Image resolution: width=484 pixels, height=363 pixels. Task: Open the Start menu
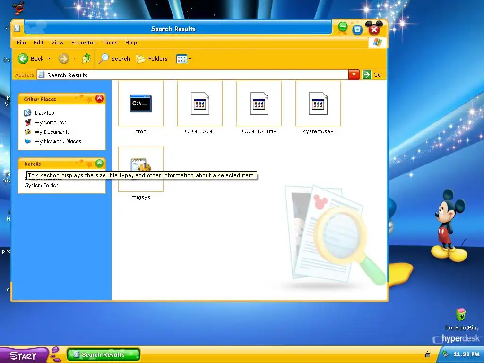click(x=23, y=355)
